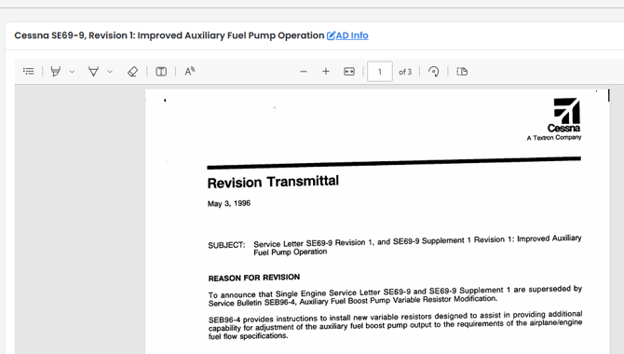Click 'Fuel Pump Operation' subject line text
Image resolution: width=624 pixels, height=354 pixels.
pyautogui.click(x=291, y=252)
